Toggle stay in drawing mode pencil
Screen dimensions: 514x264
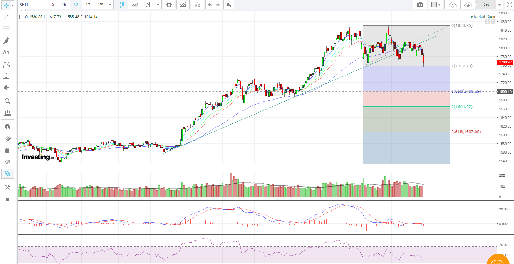pos(7,139)
